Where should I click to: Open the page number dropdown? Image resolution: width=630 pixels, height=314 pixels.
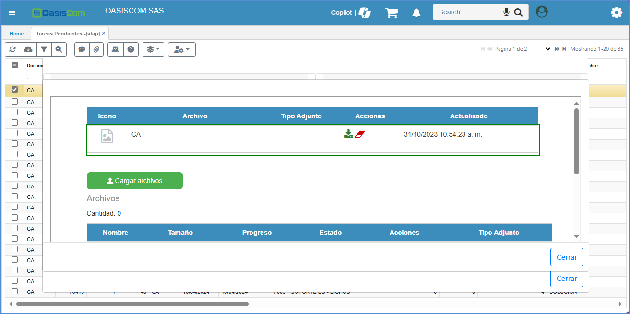(547, 49)
